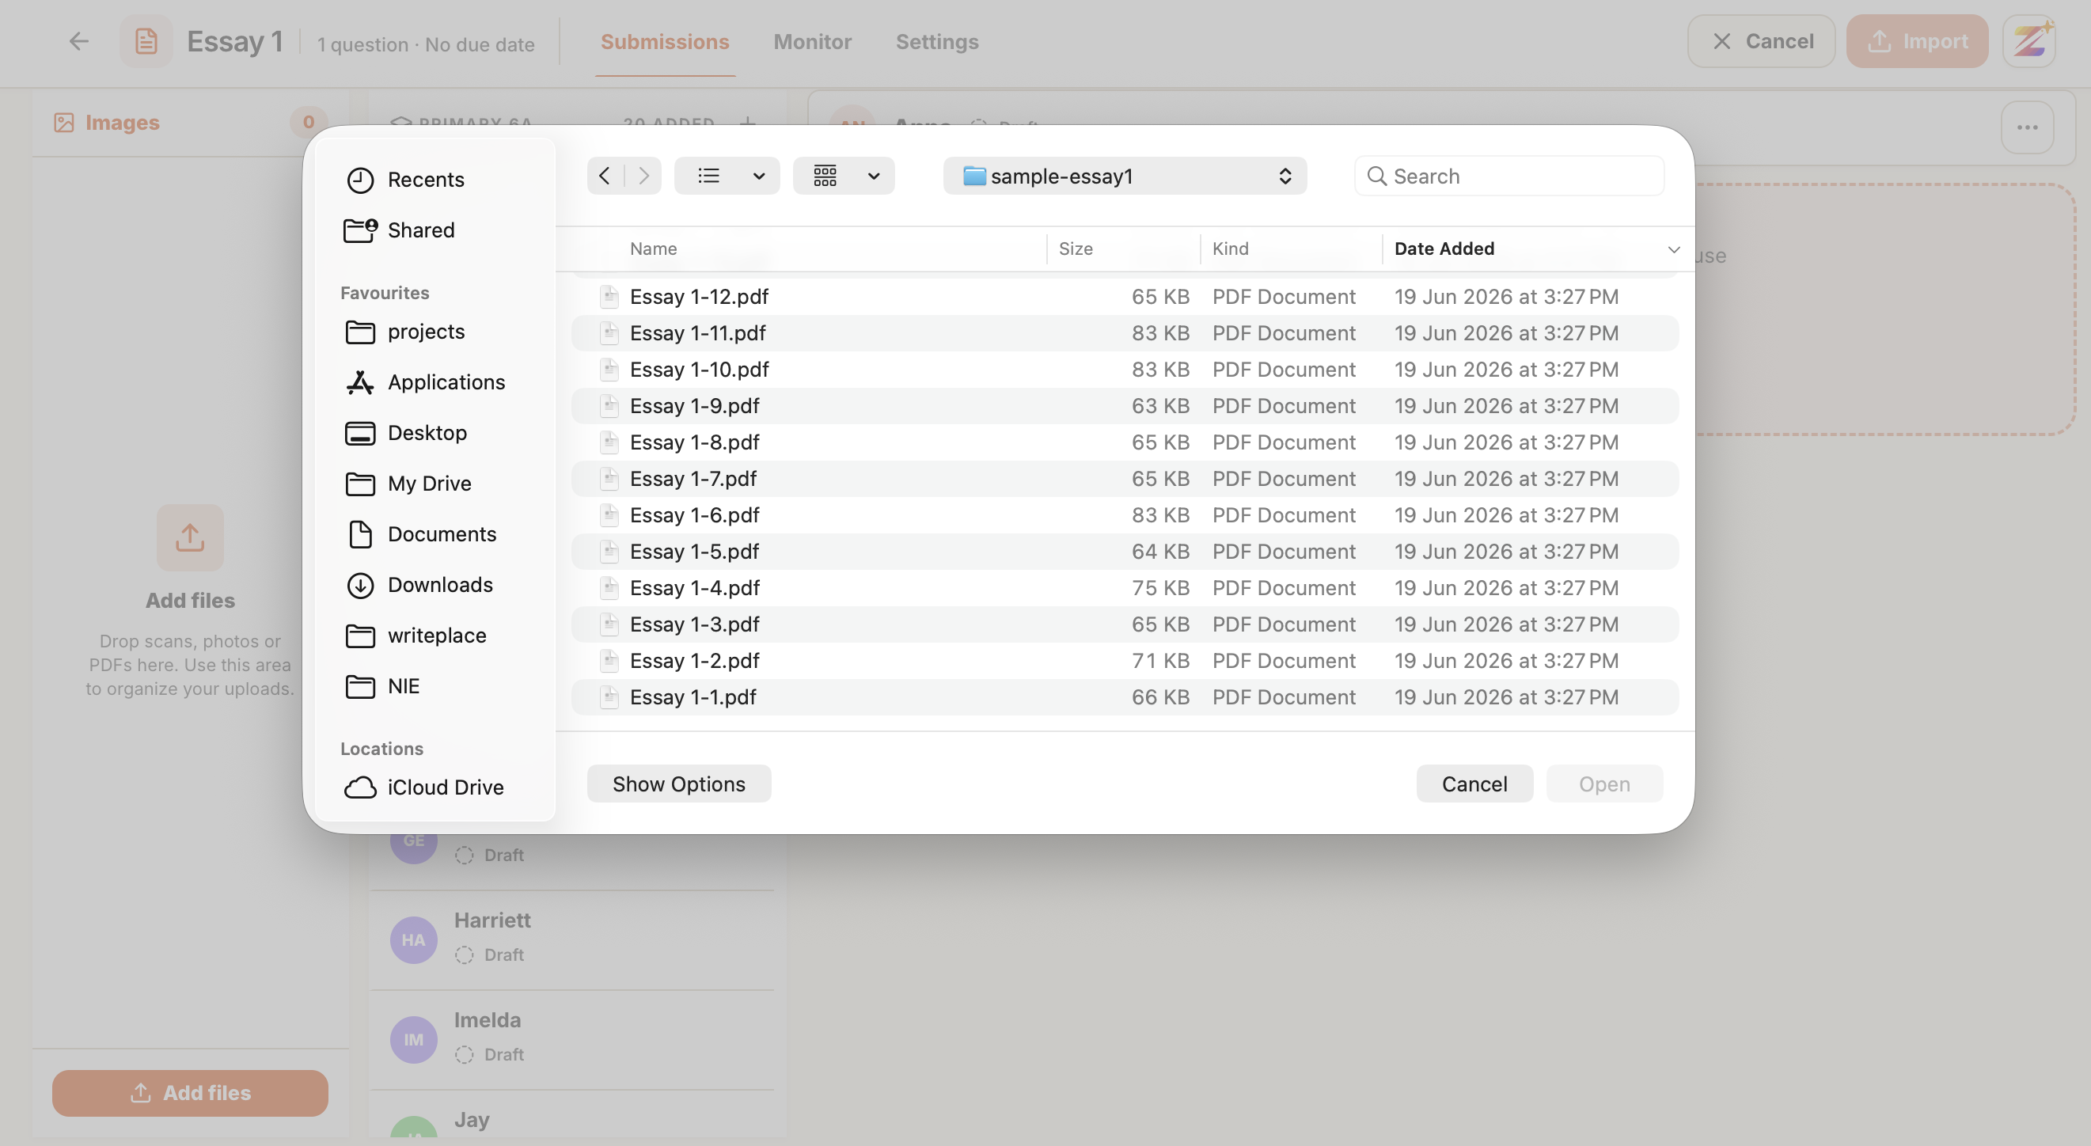
Task: Focus the Search field
Action: click(1509, 176)
